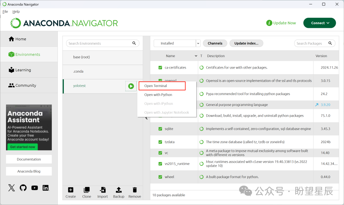Open the YouTube social icon
This screenshot has width=344, height=205.
click(x=35, y=188)
